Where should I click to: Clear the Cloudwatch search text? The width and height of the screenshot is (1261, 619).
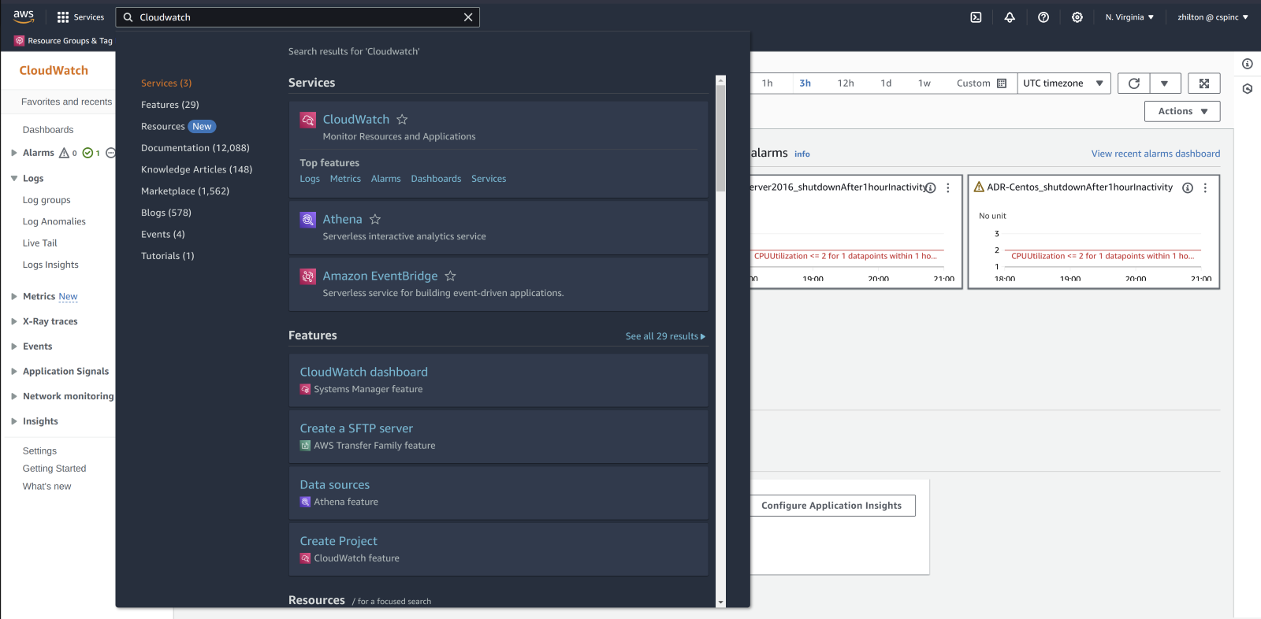[468, 17]
